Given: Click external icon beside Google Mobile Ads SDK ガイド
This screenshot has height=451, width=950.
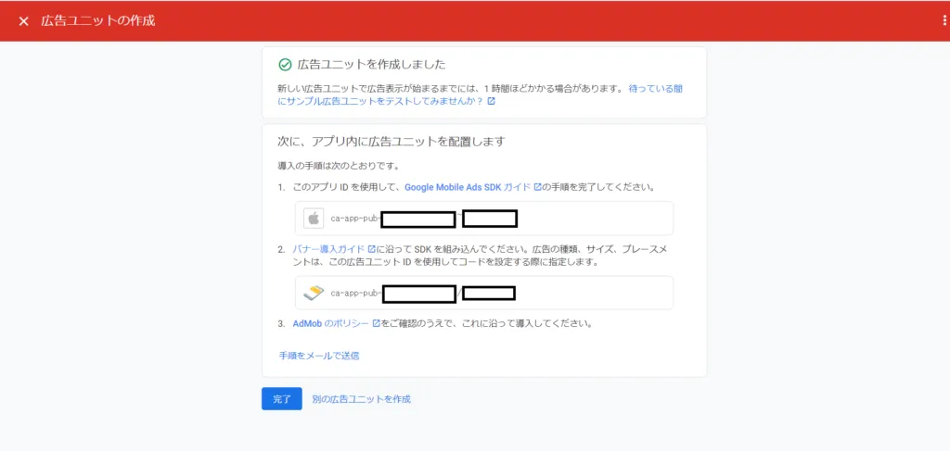Looking at the screenshot, I should (537, 187).
